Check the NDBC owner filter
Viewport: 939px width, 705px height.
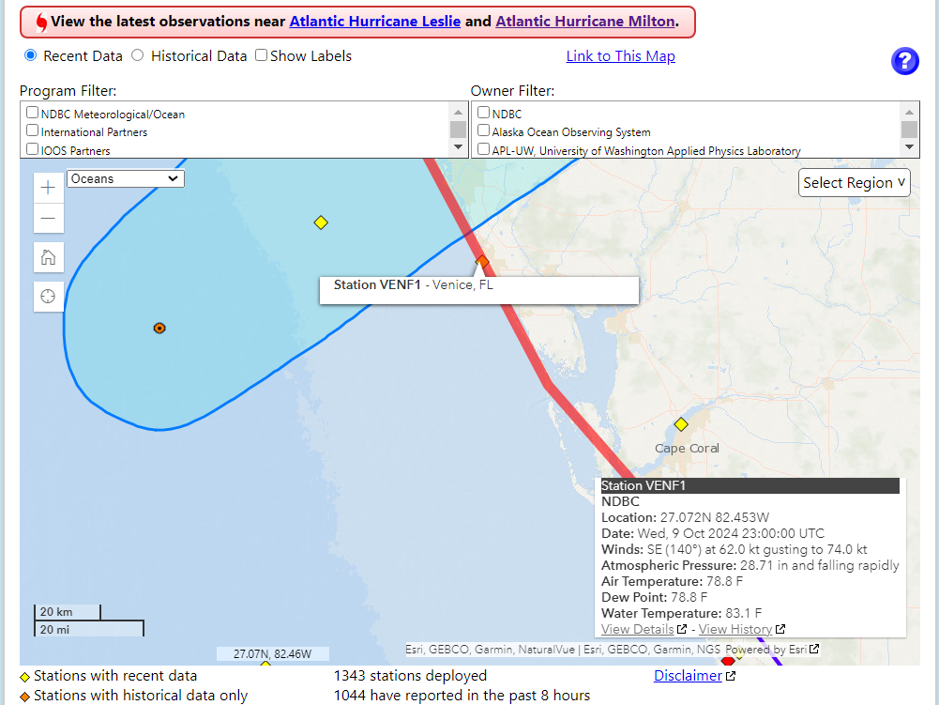pyautogui.click(x=483, y=113)
